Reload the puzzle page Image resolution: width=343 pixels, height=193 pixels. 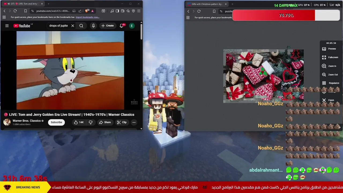[199, 11]
